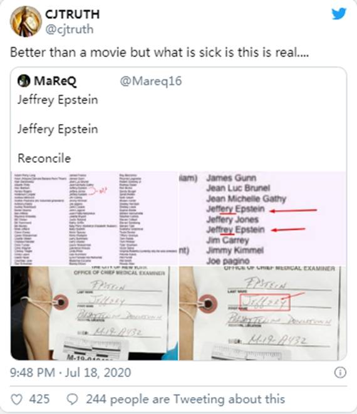Click the Twitter bird logo icon

pyautogui.click(x=339, y=13)
